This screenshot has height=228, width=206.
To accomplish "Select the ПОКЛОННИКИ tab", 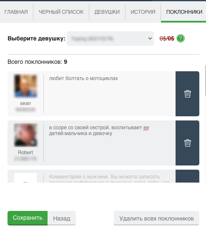I will point(184,12).
